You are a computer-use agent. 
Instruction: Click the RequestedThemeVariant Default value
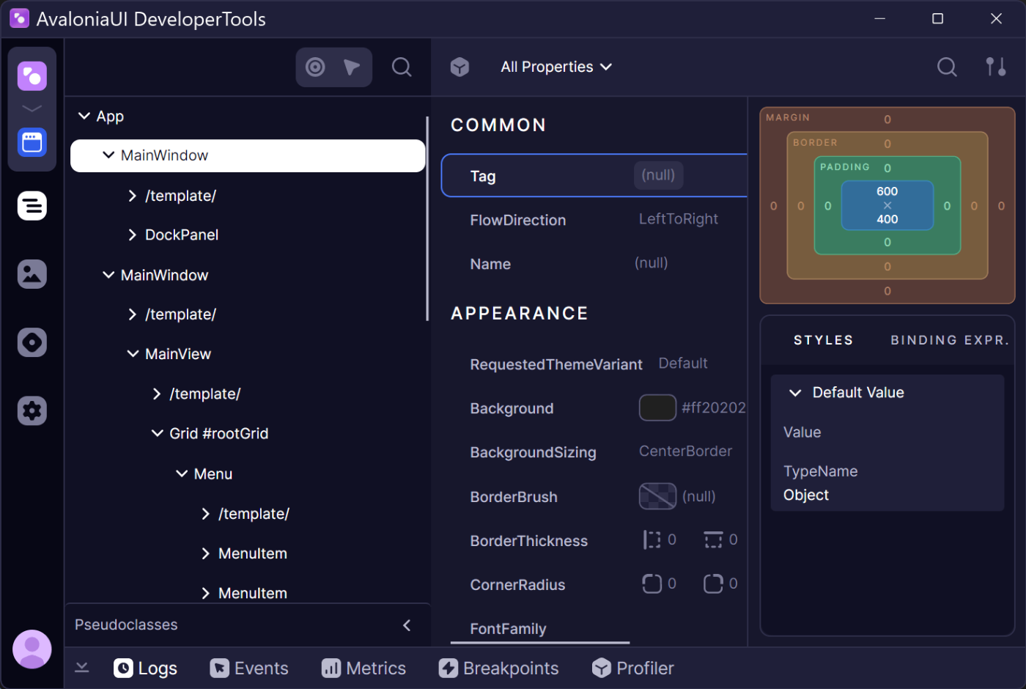[x=683, y=364]
